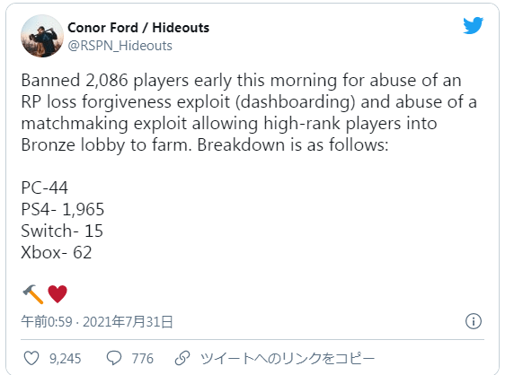Click the red heart emoji
This screenshot has height=375, width=523.
[x=58, y=294]
